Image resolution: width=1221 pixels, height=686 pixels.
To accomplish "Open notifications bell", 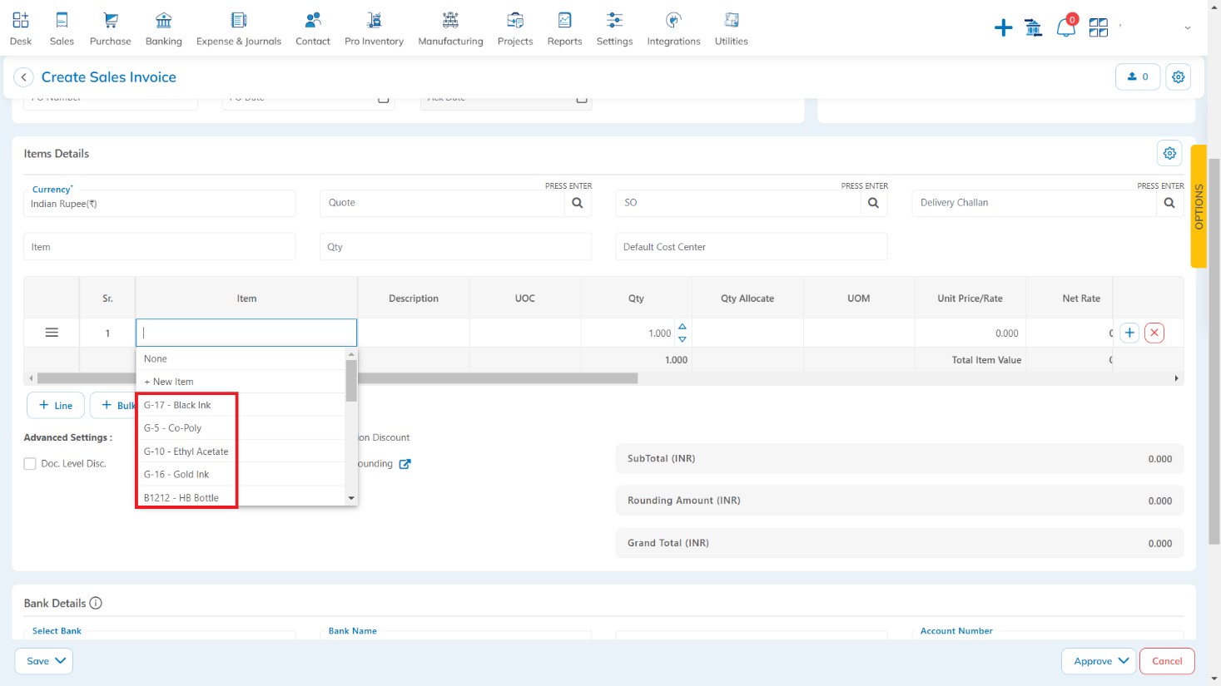I will click(1065, 27).
